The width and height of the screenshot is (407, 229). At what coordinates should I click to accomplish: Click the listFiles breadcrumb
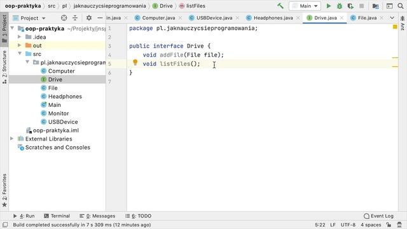coord(193,6)
